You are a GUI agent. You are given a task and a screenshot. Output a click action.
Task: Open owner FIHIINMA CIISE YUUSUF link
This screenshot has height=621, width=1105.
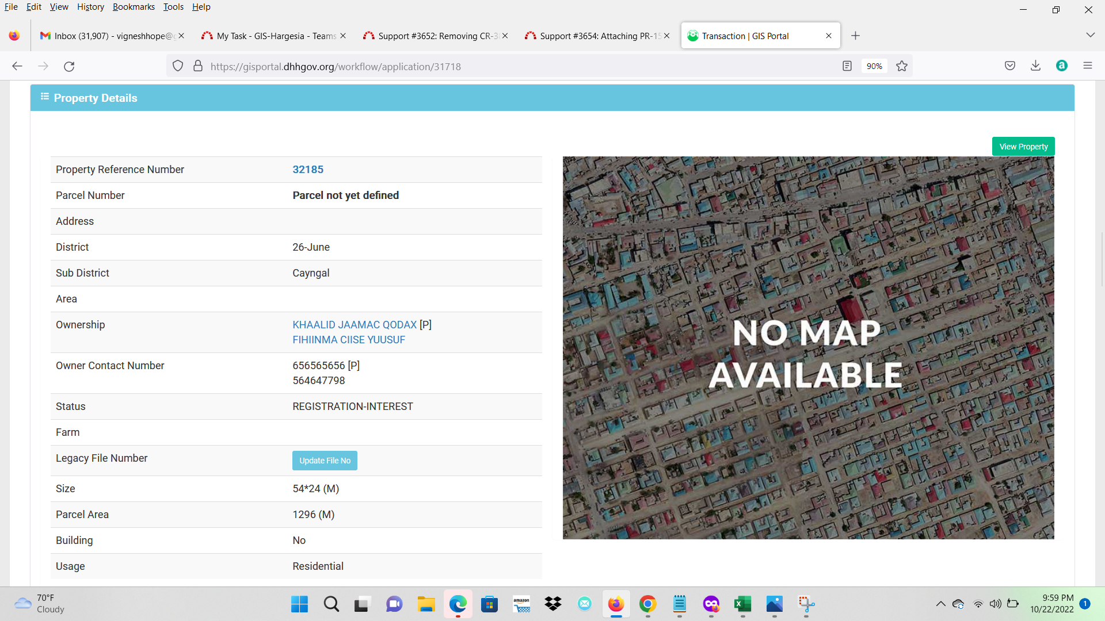pos(349,340)
